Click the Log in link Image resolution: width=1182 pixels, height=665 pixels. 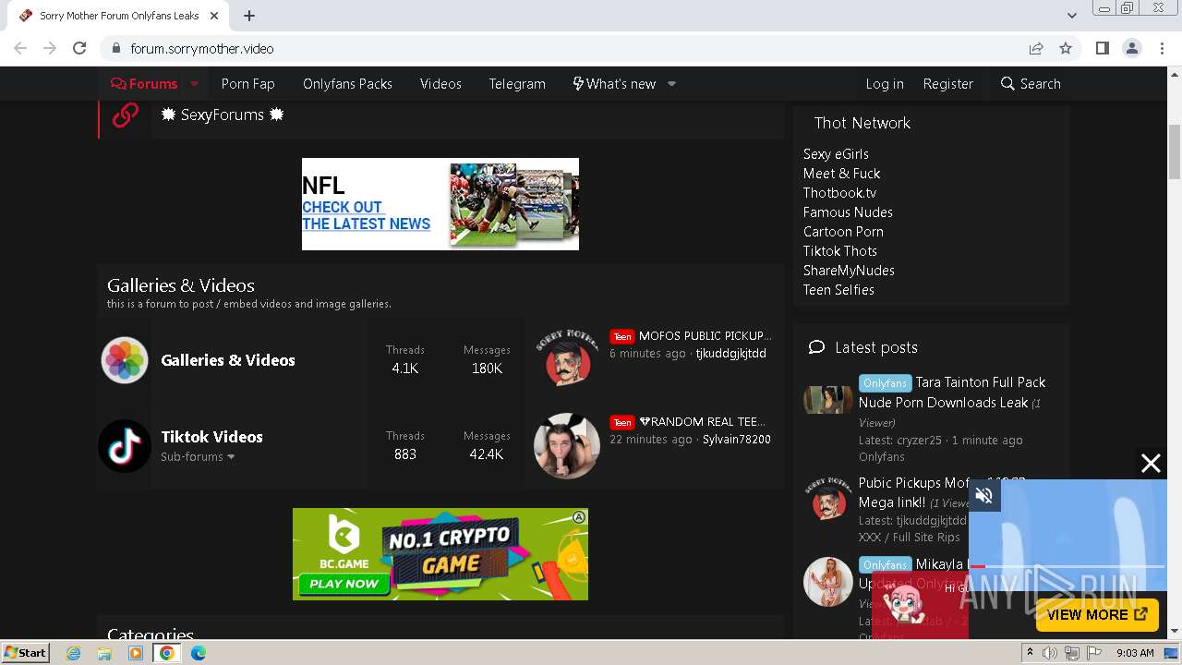pos(885,83)
